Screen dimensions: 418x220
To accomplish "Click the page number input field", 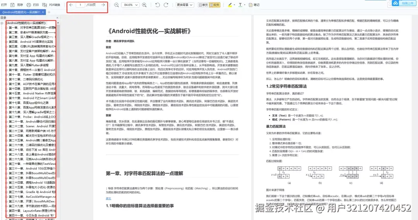I will (x=80, y=5).
